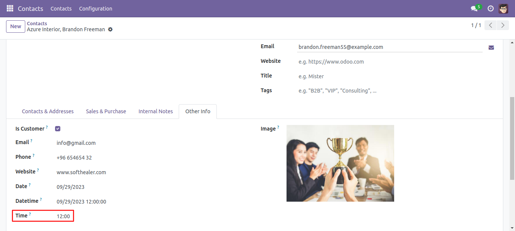Select the Other Info tab
515x231 pixels.
(198, 111)
